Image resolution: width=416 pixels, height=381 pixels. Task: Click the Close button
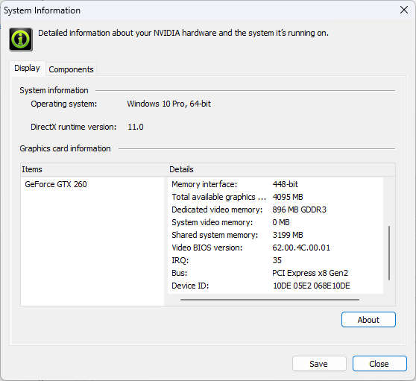[x=379, y=364]
